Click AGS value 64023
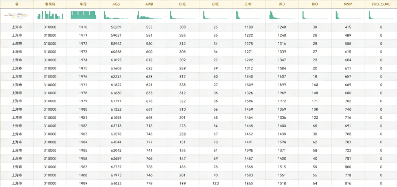397x187 pixels. (x=116, y=183)
